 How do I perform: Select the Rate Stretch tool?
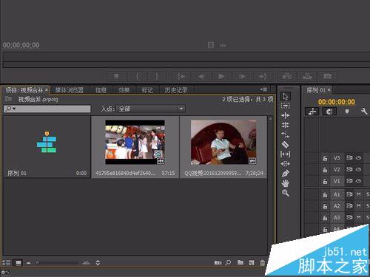point(286,134)
